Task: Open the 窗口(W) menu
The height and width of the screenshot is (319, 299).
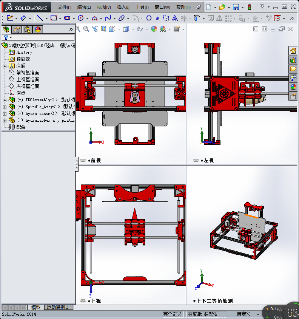Action: coord(162,7)
